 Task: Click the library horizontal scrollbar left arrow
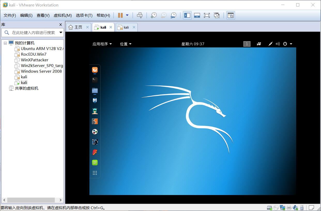coord(4,200)
